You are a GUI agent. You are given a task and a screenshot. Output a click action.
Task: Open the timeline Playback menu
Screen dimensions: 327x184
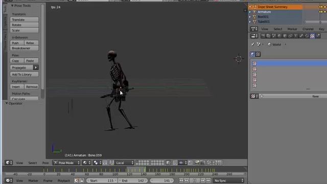coord(63,180)
